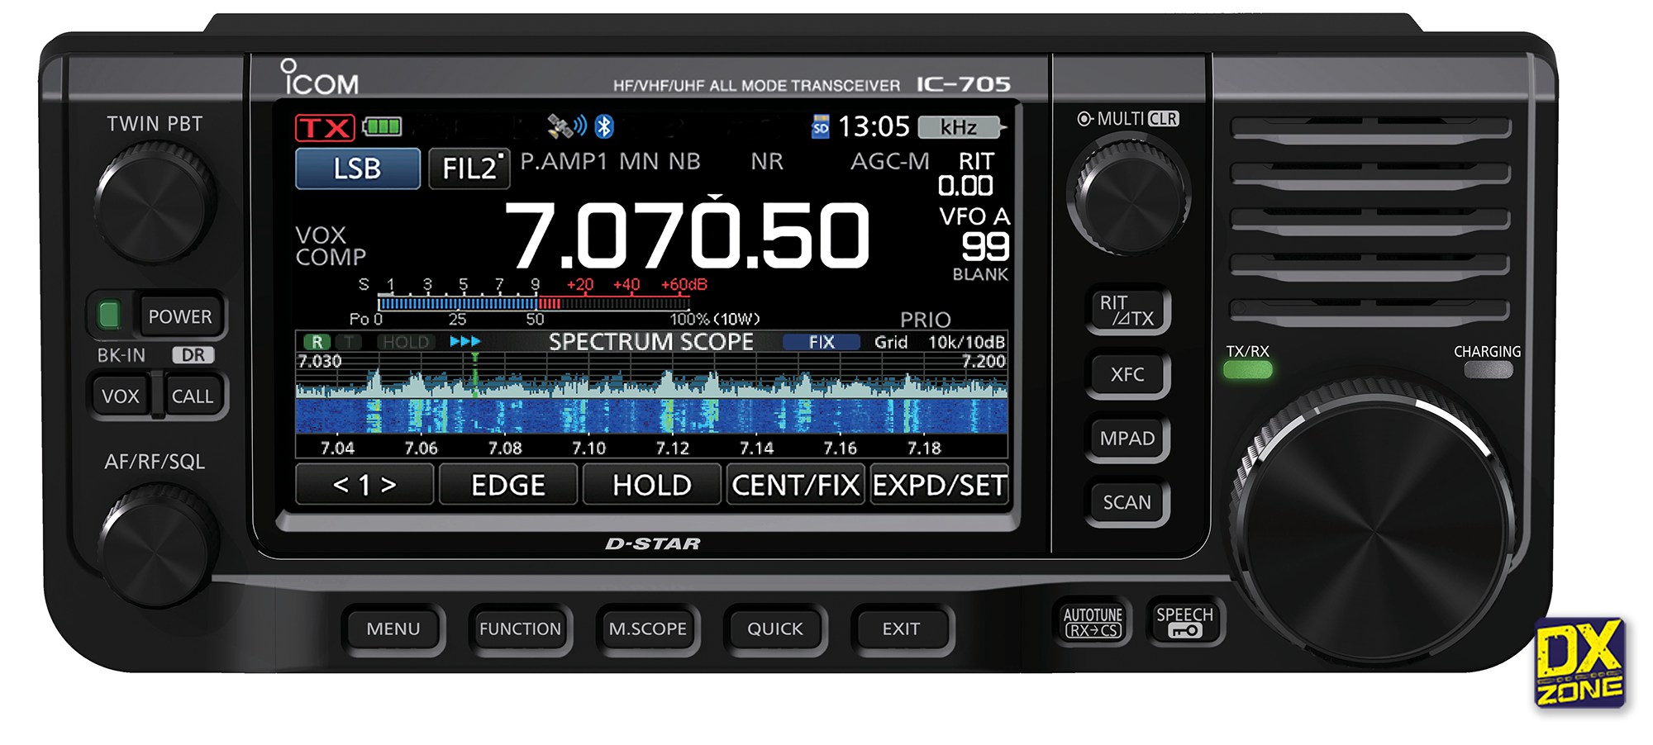Tap the battery level indicator
Viewport: 1653px width, 745px height.
click(382, 127)
